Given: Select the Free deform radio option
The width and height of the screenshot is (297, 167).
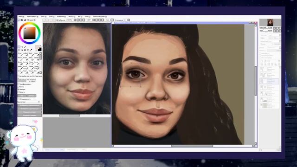Looking at the screenshot, I should [x=19, y=90].
